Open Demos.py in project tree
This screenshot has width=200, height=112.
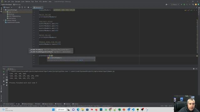(12, 14)
